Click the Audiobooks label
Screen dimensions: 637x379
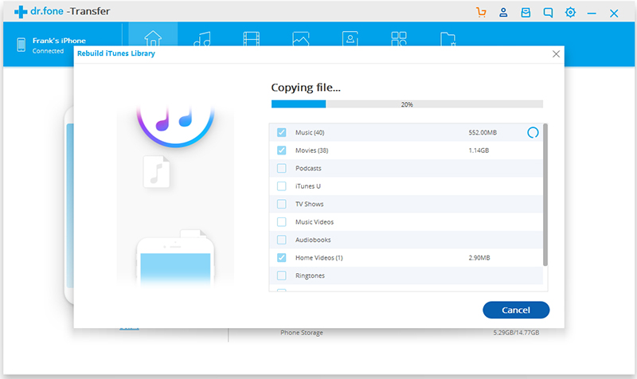coord(313,240)
